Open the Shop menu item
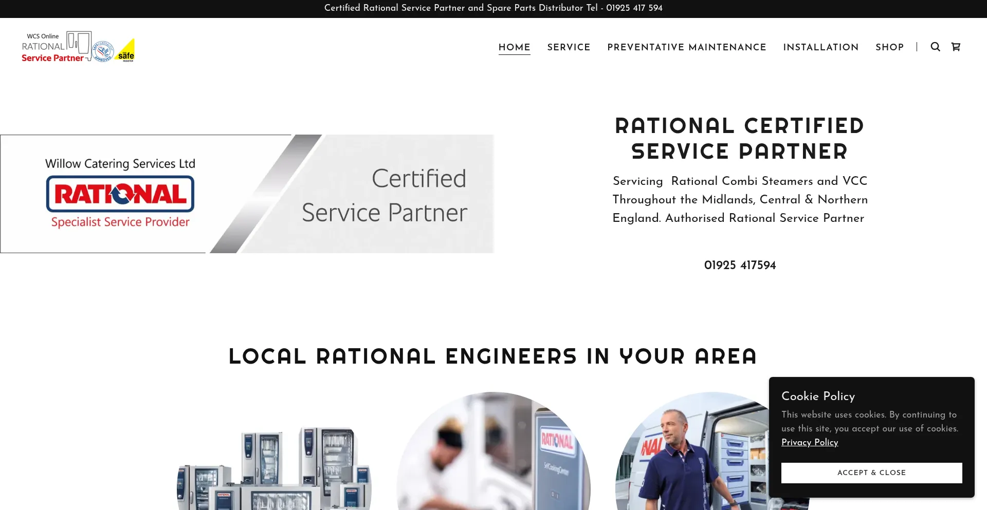The height and width of the screenshot is (510, 987). [890, 47]
